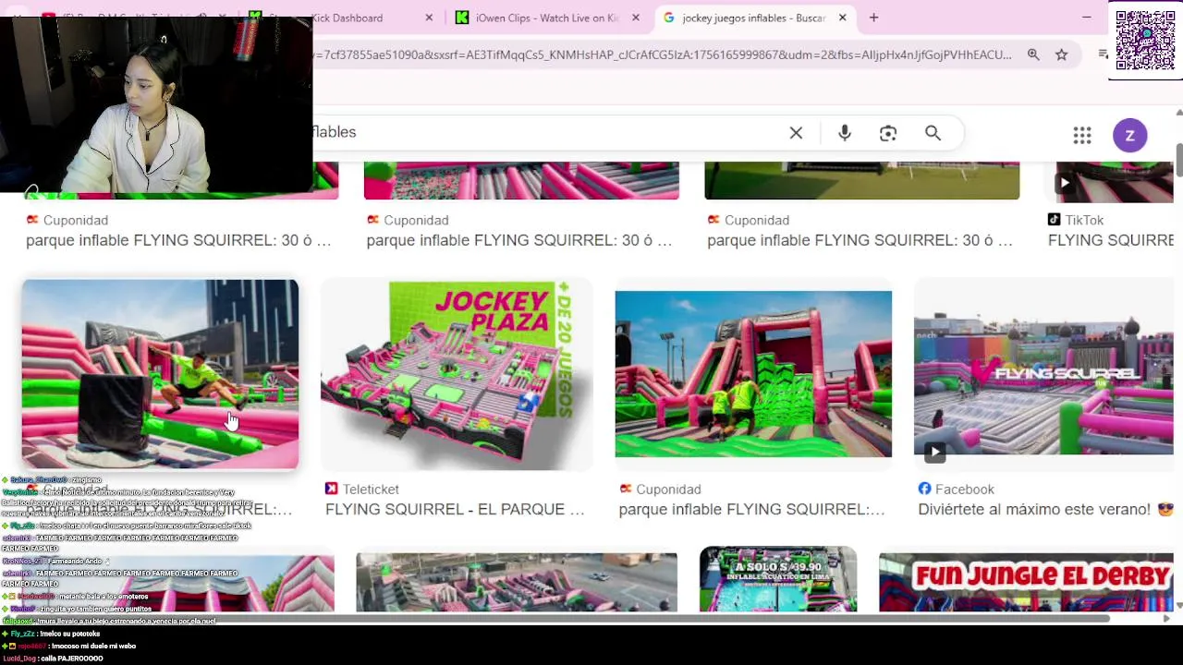The image size is (1183, 665).
Task: Click the play icon on the Facebook video
Action: pos(934,453)
